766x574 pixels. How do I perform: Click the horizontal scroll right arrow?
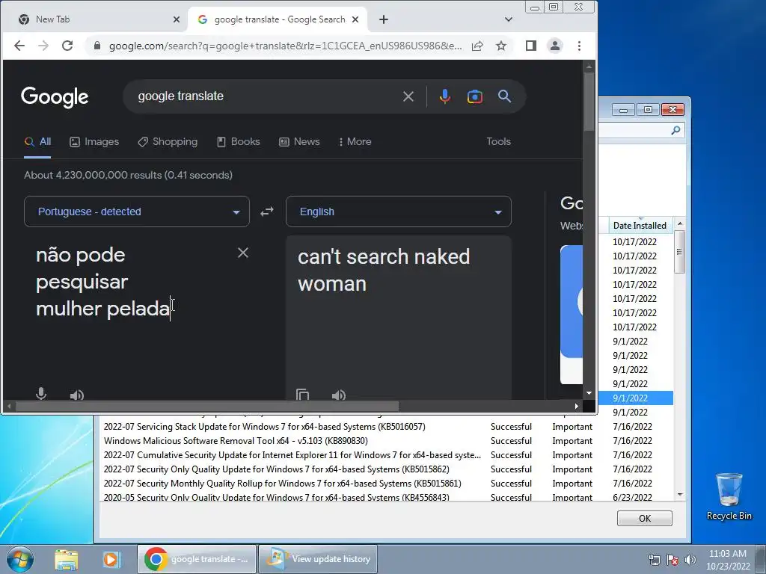[577, 406]
